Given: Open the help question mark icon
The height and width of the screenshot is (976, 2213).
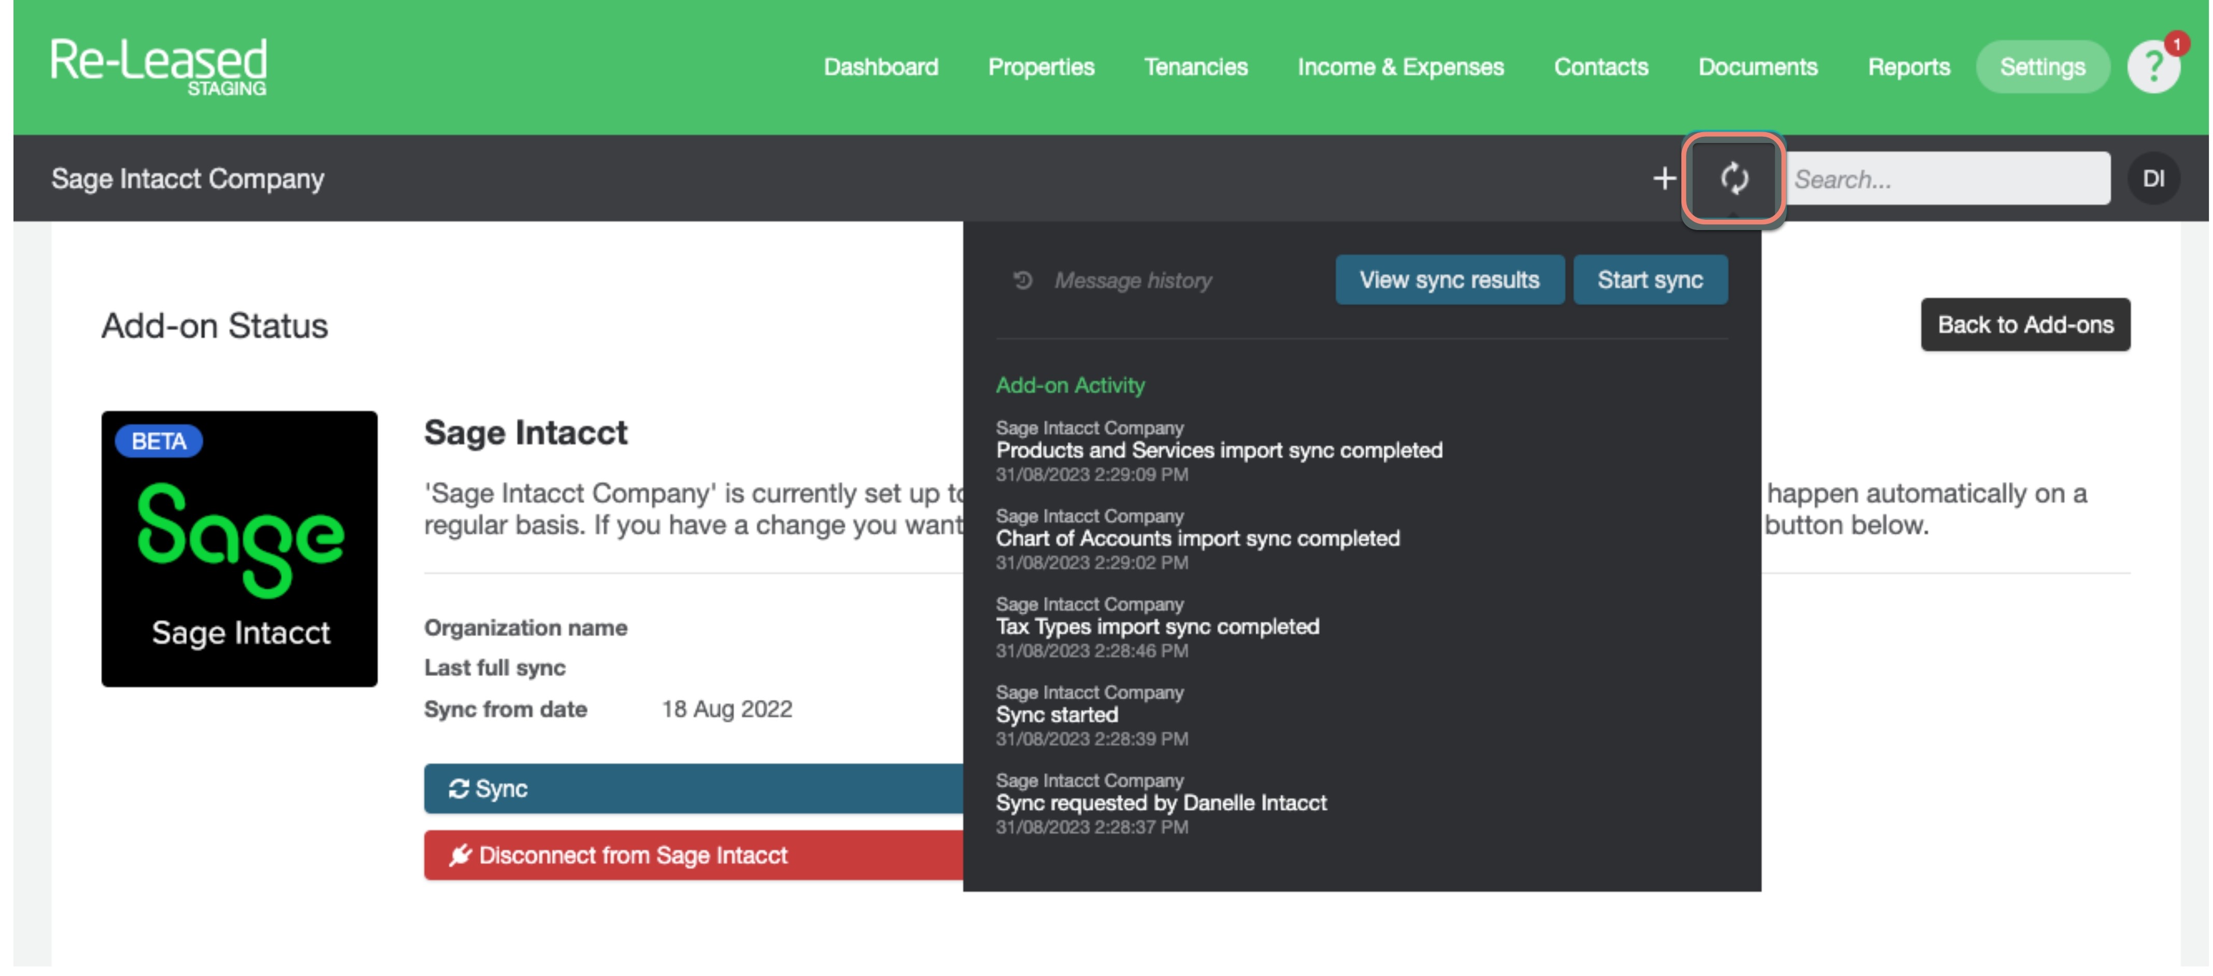Looking at the screenshot, I should [2153, 66].
